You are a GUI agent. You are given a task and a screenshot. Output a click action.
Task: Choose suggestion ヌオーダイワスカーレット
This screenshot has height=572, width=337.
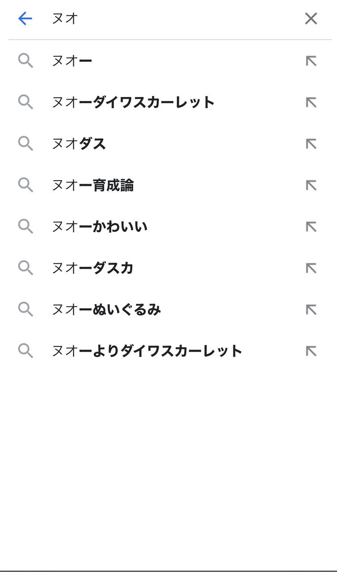[x=133, y=102]
